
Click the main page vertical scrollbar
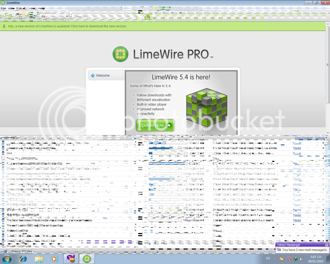(328, 64)
